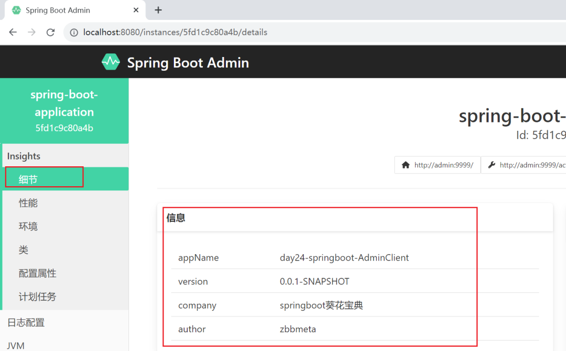Click the appName label
The image size is (566, 351).
pos(199,258)
